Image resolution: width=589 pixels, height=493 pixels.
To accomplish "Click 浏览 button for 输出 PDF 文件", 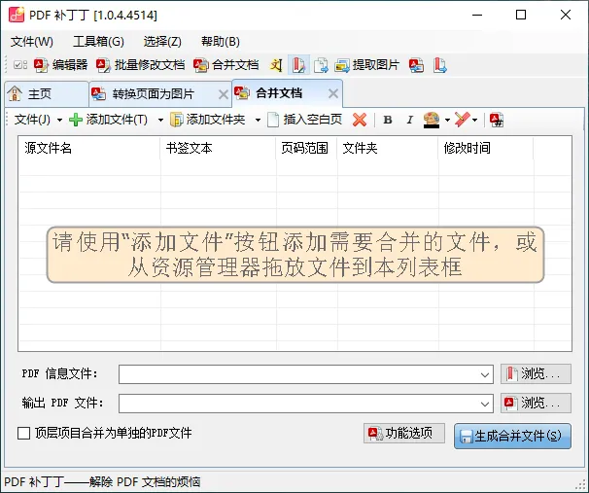I will click(536, 404).
